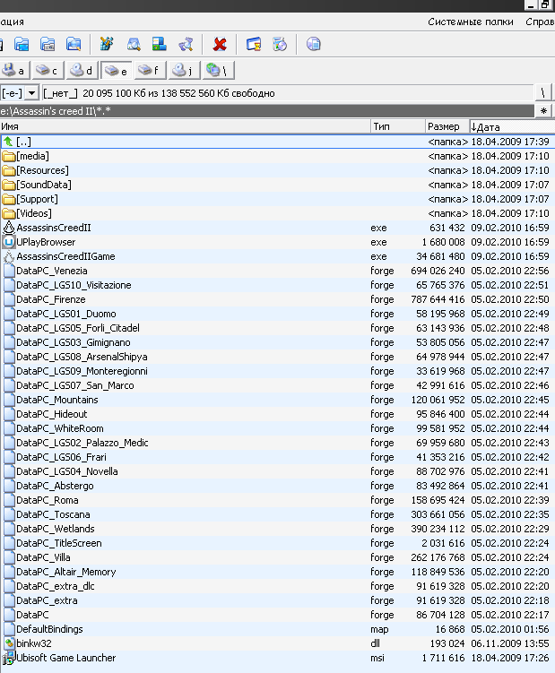Click the red X toolbar icon
This screenshot has width=555, height=673.
pyautogui.click(x=220, y=44)
